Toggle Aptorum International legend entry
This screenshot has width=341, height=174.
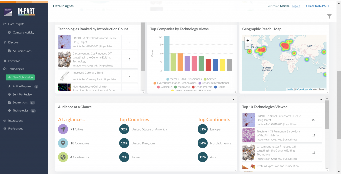[x=214, y=83]
